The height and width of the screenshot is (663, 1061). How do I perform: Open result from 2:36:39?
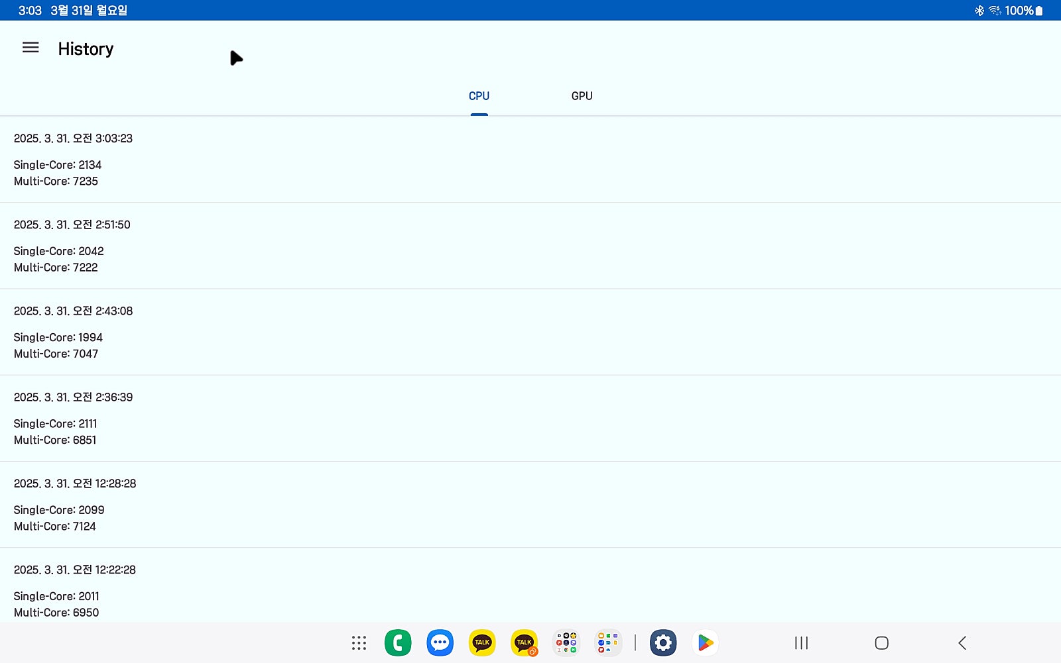pyautogui.click(x=530, y=419)
